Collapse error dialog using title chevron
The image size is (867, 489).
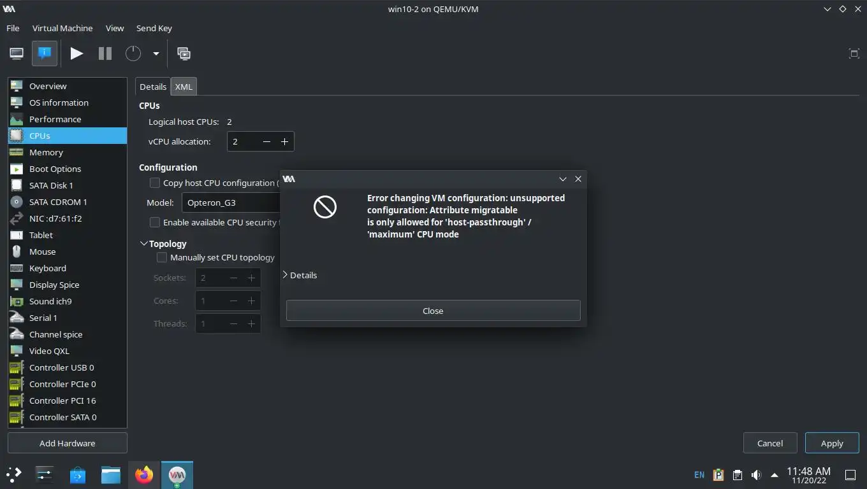point(563,179)
